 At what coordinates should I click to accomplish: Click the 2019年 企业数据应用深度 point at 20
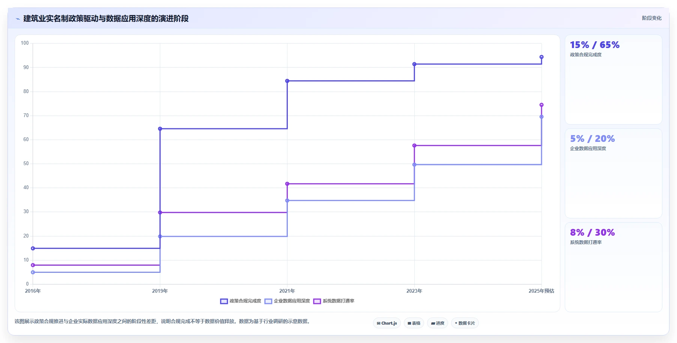coord(160,236)
